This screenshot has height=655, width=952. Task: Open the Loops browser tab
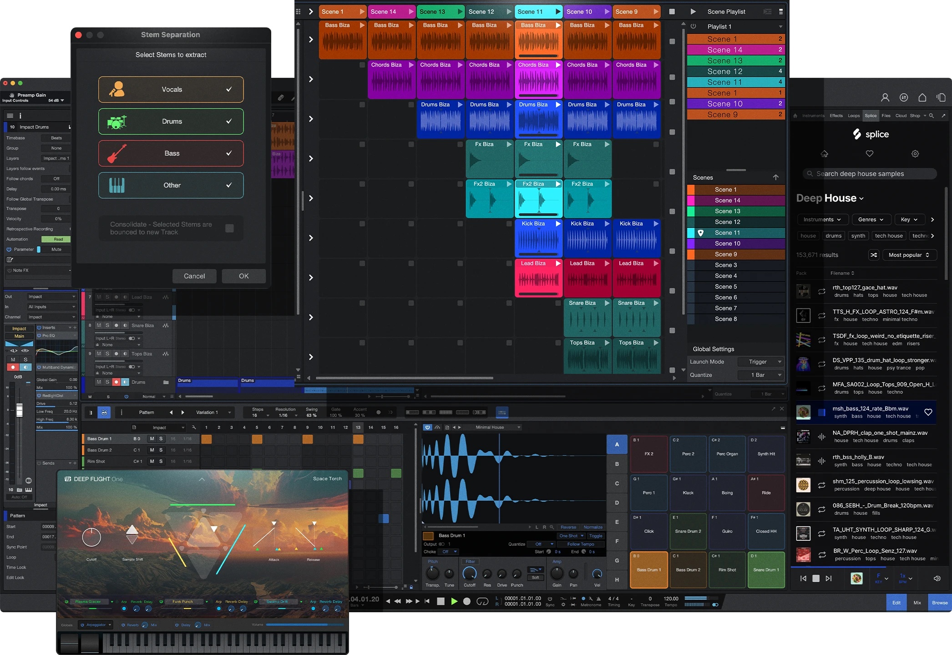(x=854, y=116)
